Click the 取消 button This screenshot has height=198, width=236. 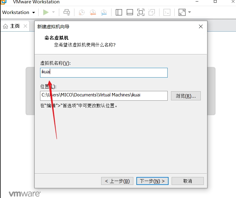tap(187, 181)
